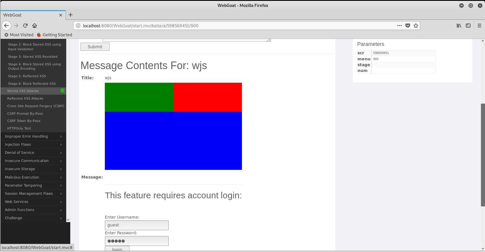The image size is (485, 252).
Task: Open CSRF Prompt By-Pass lesson
Action: [x=25, y=114]
